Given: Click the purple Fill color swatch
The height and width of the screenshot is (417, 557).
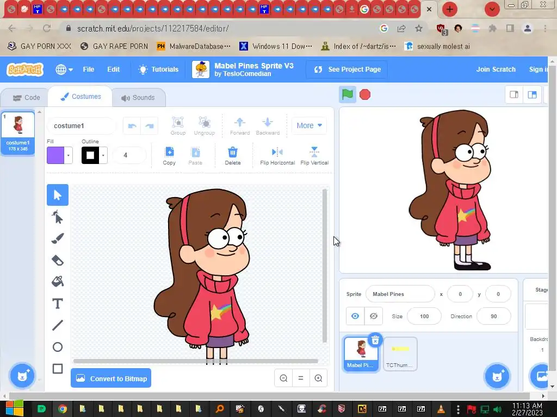Looking at the screenshot, I should [55, 155].
